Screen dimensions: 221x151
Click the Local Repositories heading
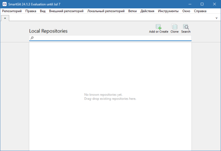pos(48,31)
